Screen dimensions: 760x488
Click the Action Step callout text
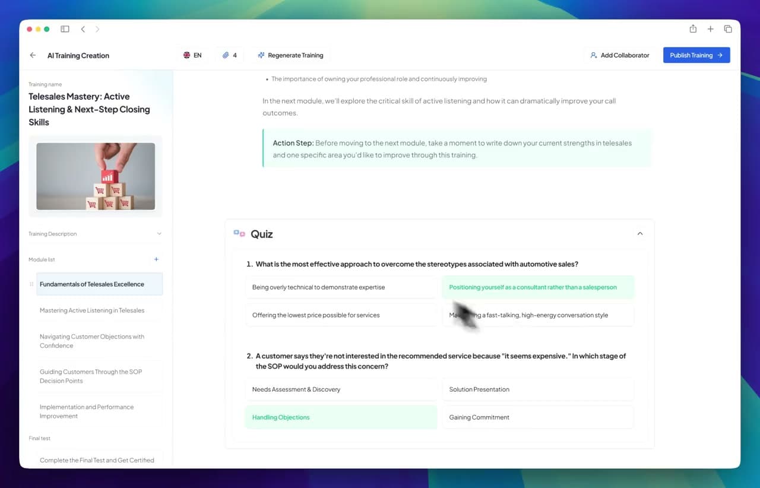452,149
